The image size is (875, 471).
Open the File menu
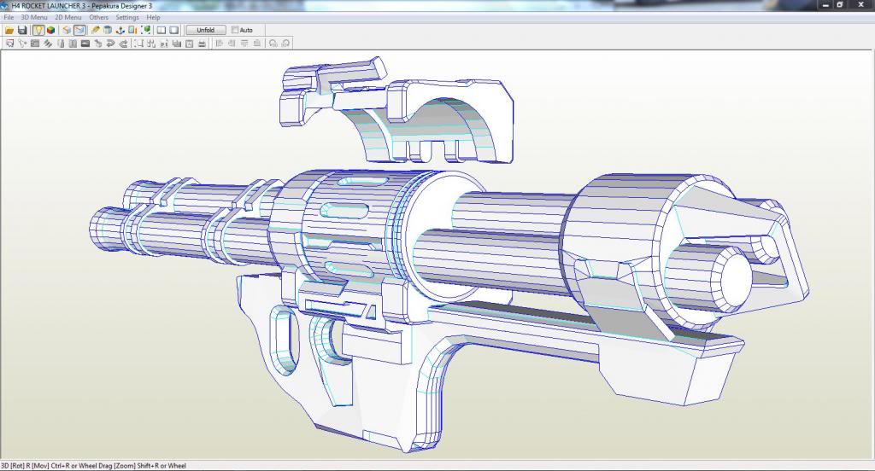tap(9, 17)
